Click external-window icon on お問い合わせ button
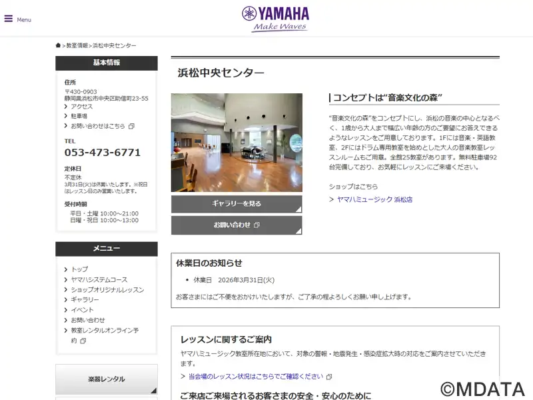 (257, 225)
